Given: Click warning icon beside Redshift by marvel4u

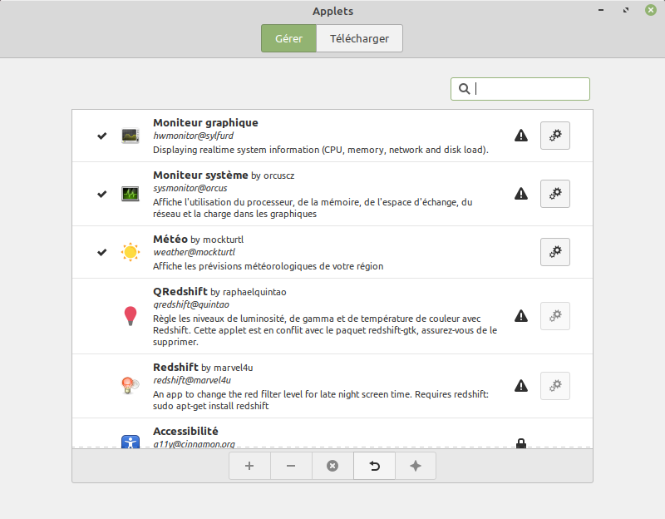Looking at the screenshot, I should (521, 386).
